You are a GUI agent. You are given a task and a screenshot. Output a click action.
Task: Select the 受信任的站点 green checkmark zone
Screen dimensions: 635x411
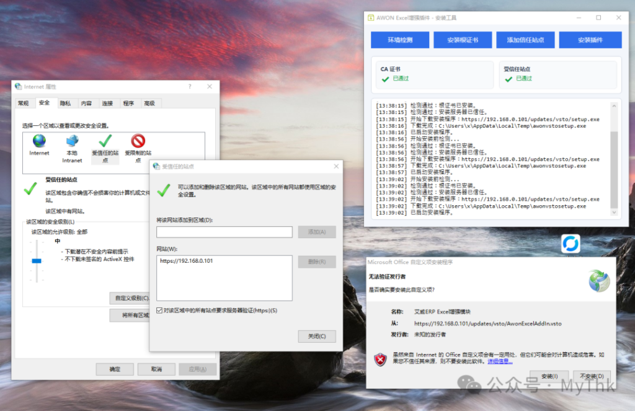pyautogui.click(x=105, y=141)
